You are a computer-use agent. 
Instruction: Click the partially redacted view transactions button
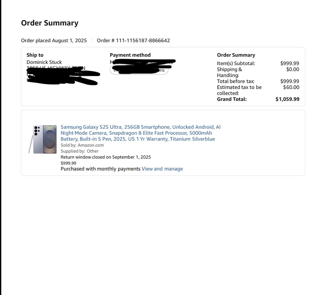click(139, 70)
